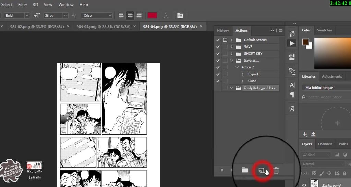Click the library upload icon
The width and height of the screenshot is (351, 187).
pos(313,134)
